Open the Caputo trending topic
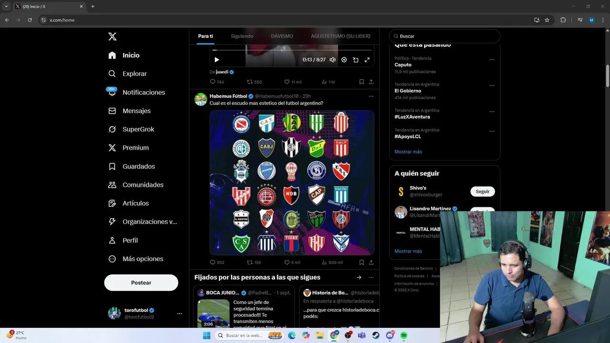Screen dimensions: 610x343 [x=403, y=65]
